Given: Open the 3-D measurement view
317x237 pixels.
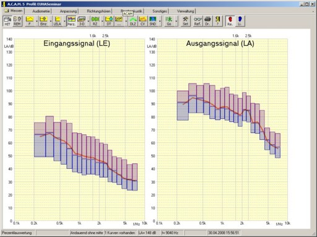Looking at the screenshot, I should (82, 21).
